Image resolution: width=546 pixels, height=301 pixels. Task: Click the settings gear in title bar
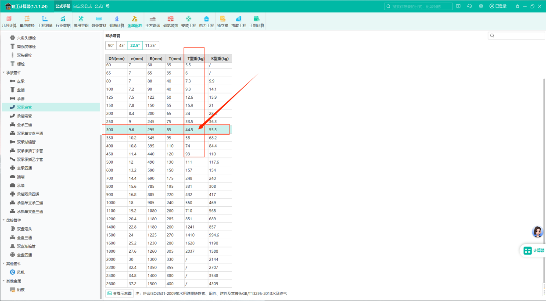tap(481, 6)
